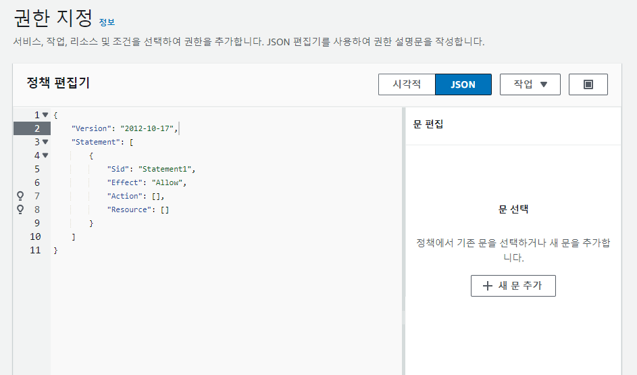
Task: Click the 문 편집 panel header
Action: coord(428,124)
